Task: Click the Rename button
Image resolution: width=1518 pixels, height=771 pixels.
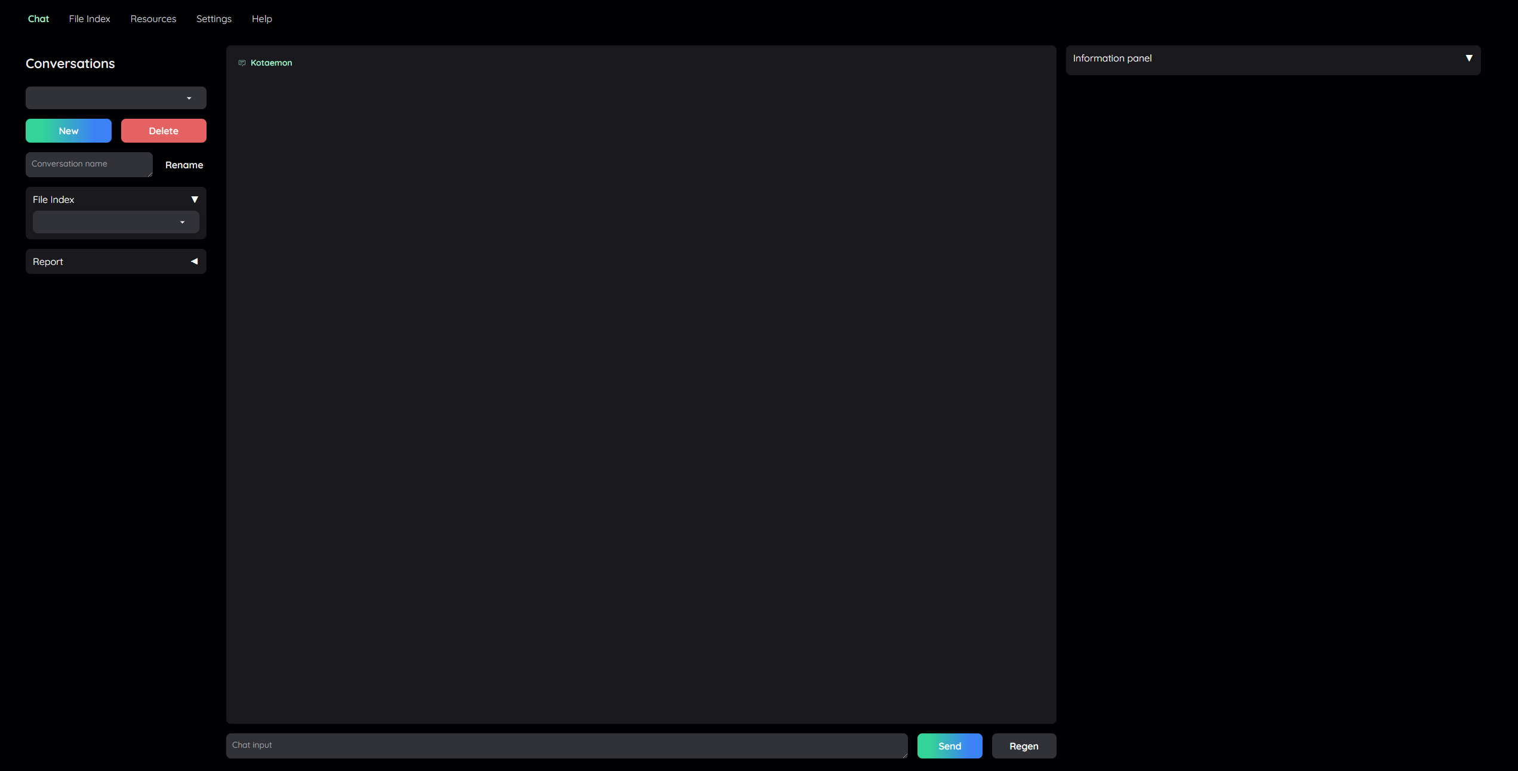Action: tap(184, 165)
